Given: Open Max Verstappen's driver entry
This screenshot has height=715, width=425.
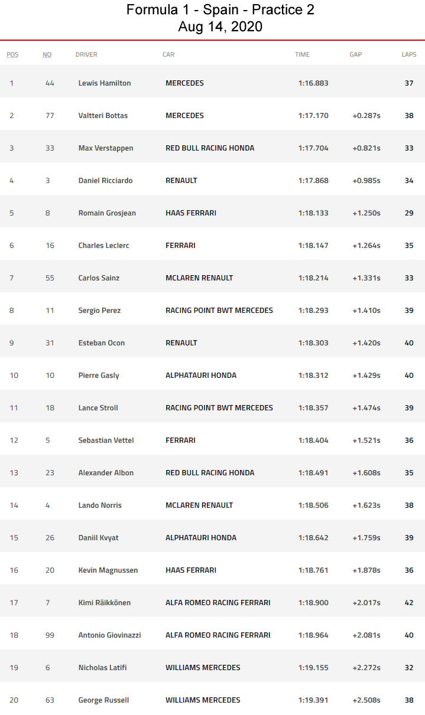Looking at the screenshot, I should (x=106, y=148).
